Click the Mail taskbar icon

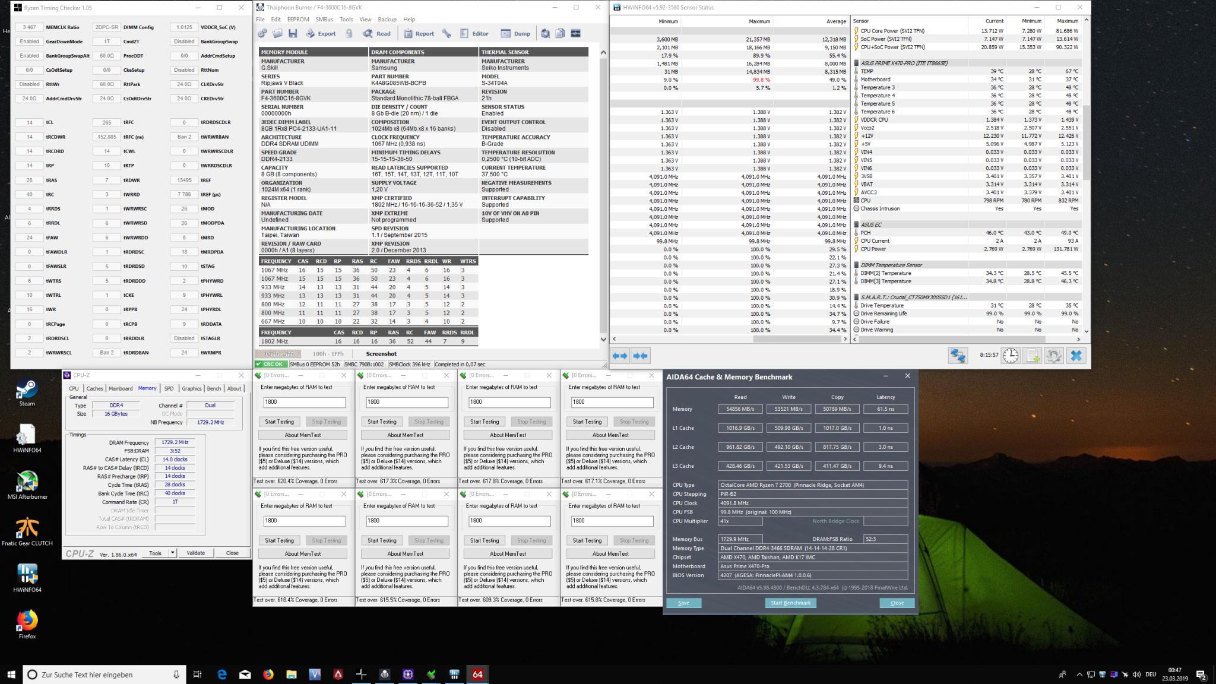click(245, 674)
